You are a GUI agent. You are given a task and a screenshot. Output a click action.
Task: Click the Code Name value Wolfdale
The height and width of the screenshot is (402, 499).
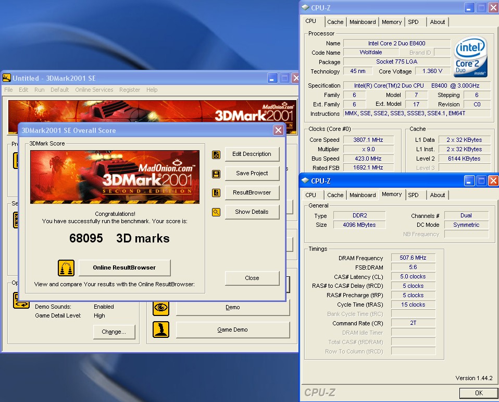[x=371, y=52]
